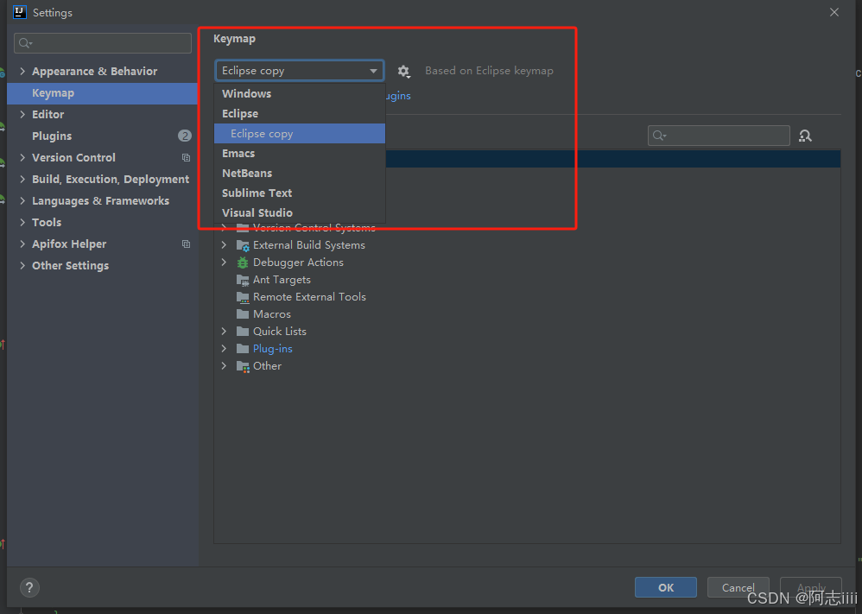The image size is (862, 614).
Task: Select the Quick Lists row label
Action: (x=279, y=332)
